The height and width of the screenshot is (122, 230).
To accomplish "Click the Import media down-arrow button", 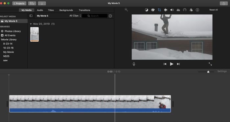I will pyautogui.click(x=42, y=3).
